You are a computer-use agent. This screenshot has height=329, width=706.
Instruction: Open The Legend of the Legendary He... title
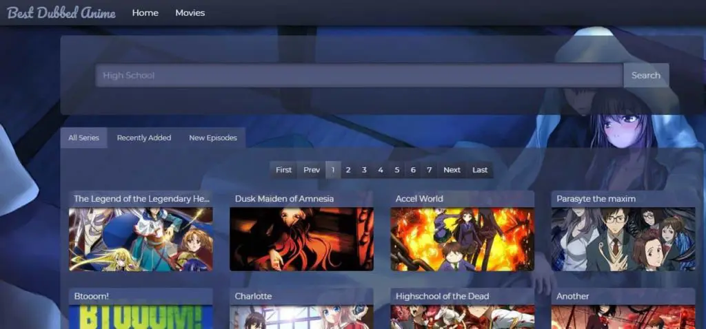pyautogui.click(x=142, y=199)
